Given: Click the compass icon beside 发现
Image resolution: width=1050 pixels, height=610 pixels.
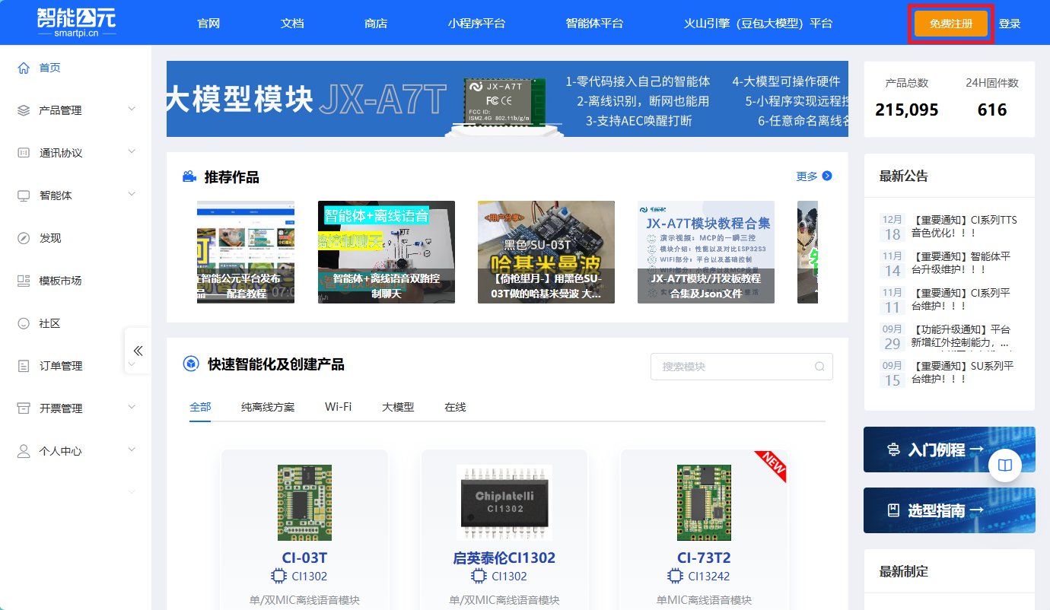Looking at the screenshot, I should (24, 238).
